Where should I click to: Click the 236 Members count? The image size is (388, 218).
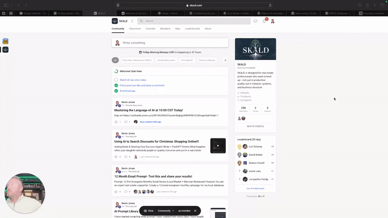pyautogui.click(x=244, y=109)
